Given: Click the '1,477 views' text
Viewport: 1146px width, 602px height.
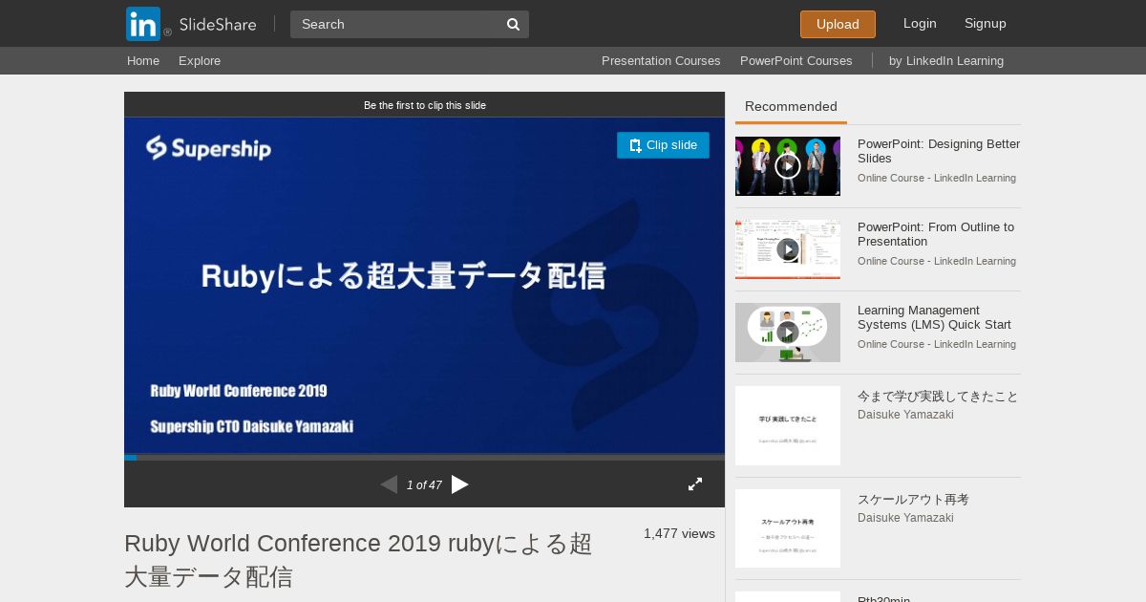Looking at the screenshot, I should [x=679, y=534].
